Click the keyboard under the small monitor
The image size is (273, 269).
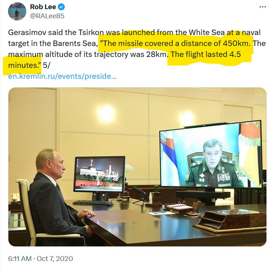tap(93, 203)
